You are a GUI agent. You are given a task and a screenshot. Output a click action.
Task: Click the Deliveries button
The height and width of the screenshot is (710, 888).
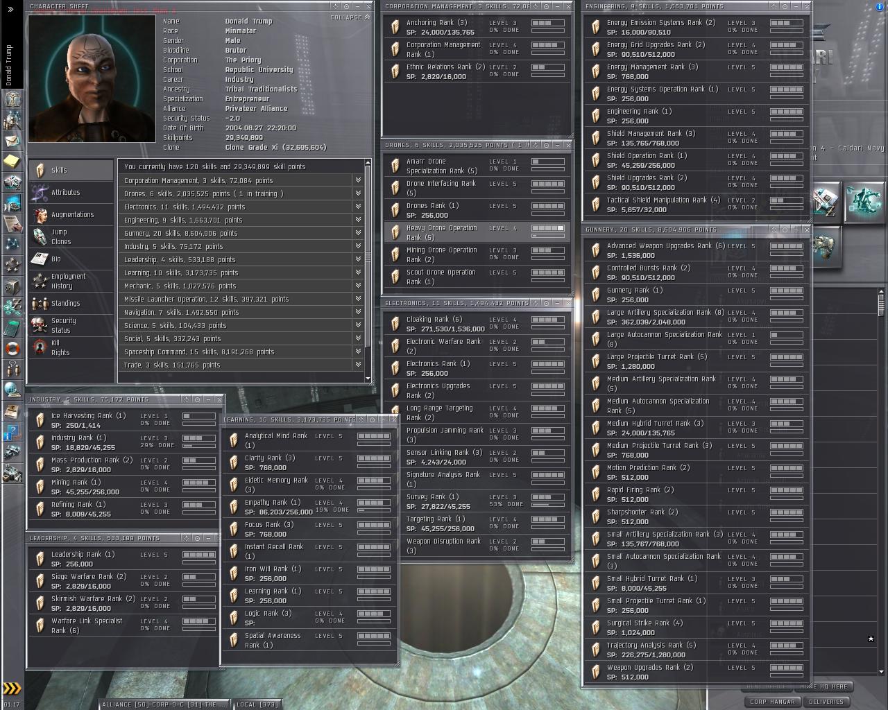(826, 702)
